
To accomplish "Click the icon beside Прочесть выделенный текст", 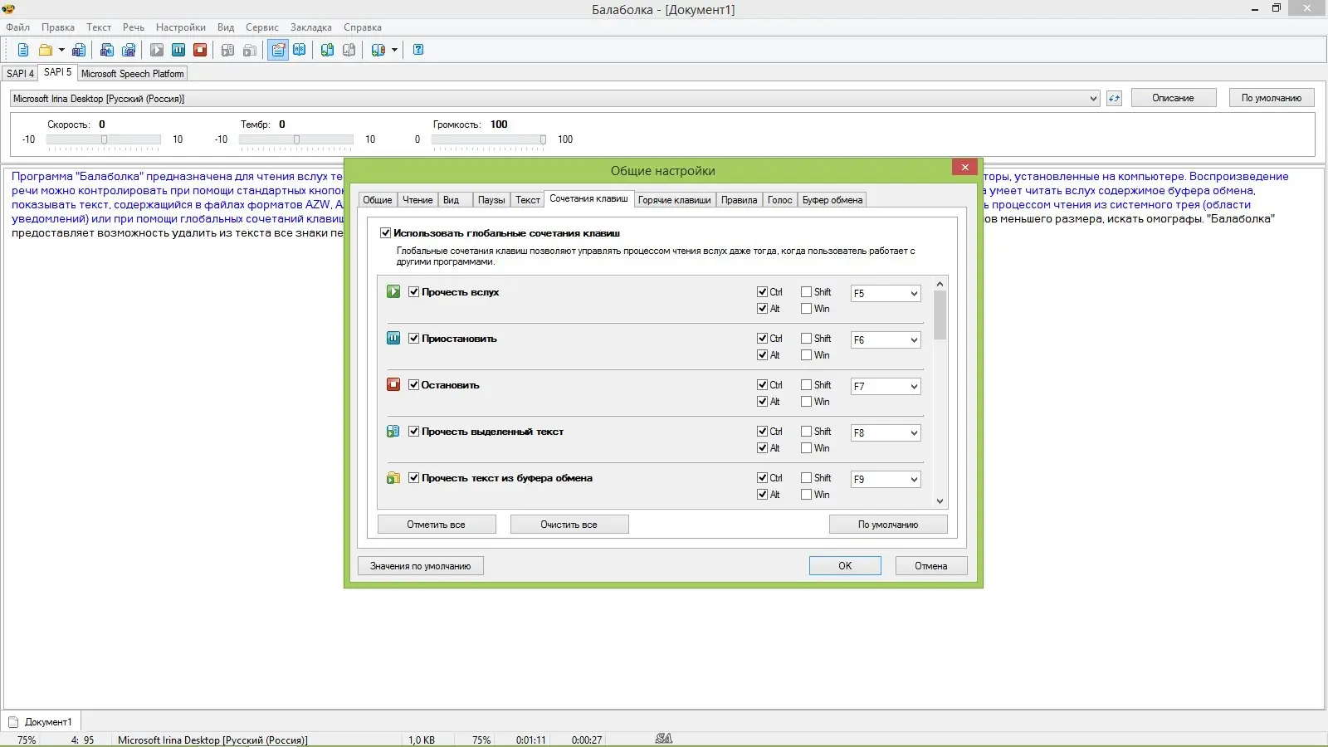I will tap(393, 431).
